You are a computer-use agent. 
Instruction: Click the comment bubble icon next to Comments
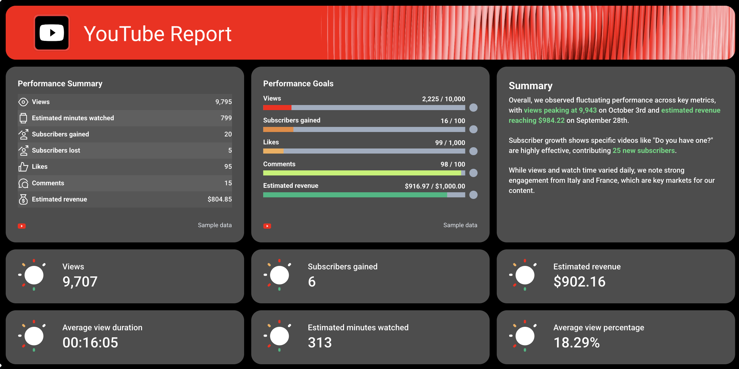23,183
